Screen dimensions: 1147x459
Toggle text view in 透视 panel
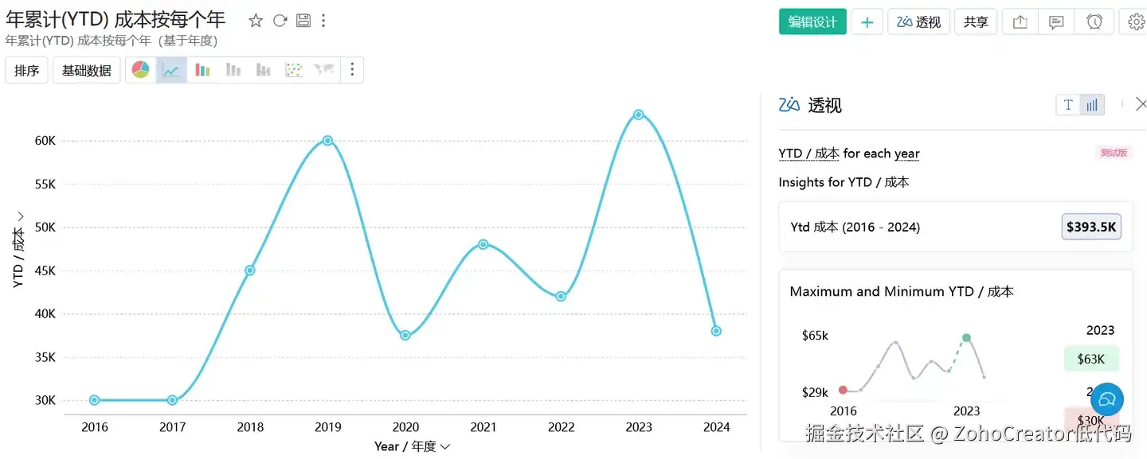1068,104
